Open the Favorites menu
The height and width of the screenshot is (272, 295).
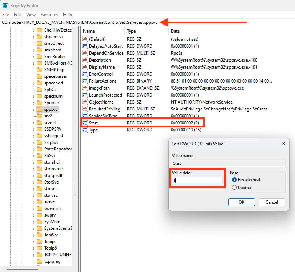coord(49,15)
